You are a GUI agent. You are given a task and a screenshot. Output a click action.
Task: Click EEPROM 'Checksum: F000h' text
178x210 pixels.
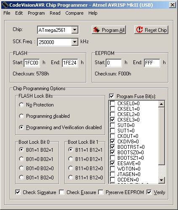(x=113, y=74)
